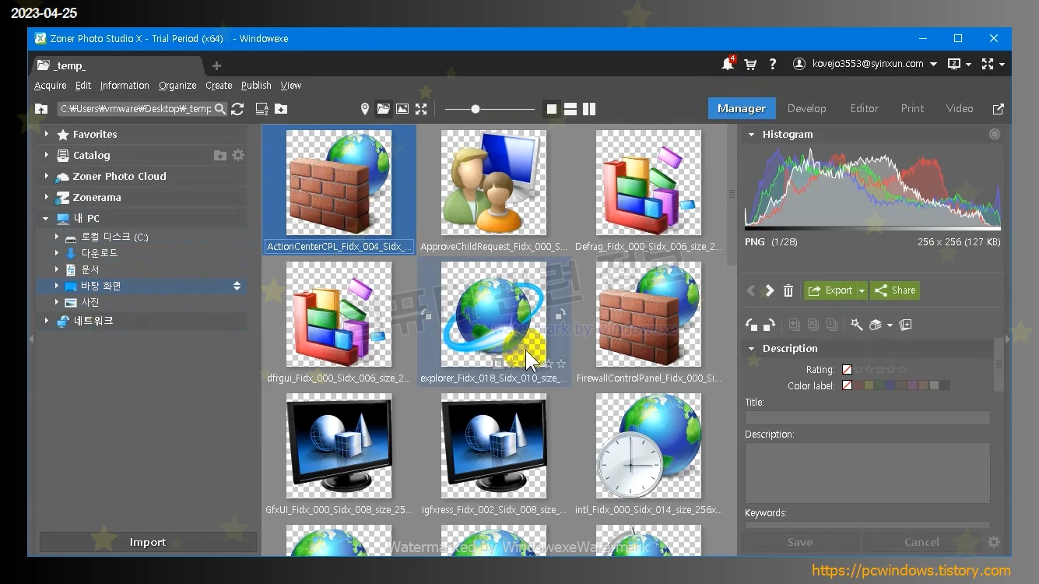This screenshot has height=584, width=1039.
Task: Switch to the Video module
Action: click(960, 109)
